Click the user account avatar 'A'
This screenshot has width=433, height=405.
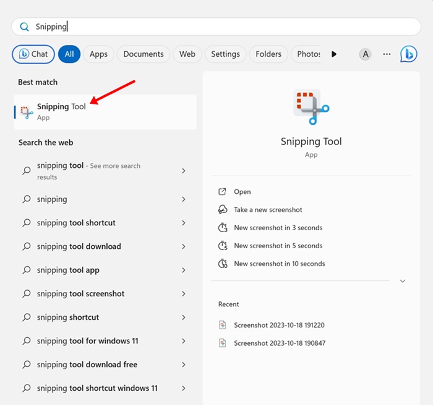[366, 54]
